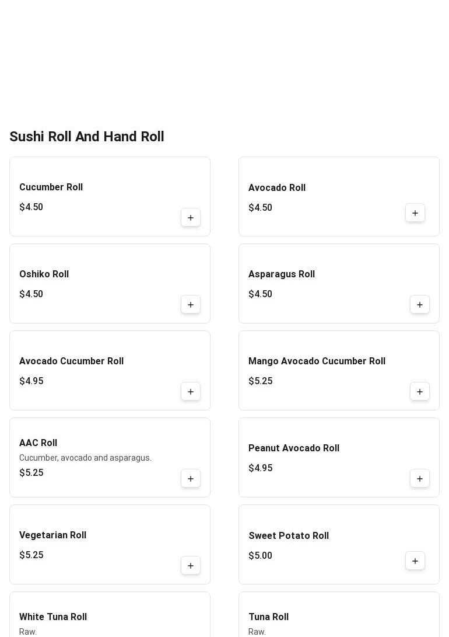Click the Sushi Roll And Hand Roll heading
The image size is (449, 637).
[87, 137]
